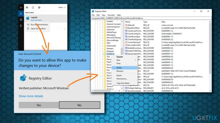
Task: Select the ClientEverSigne DWORD icon
Action: click(126, 36)
